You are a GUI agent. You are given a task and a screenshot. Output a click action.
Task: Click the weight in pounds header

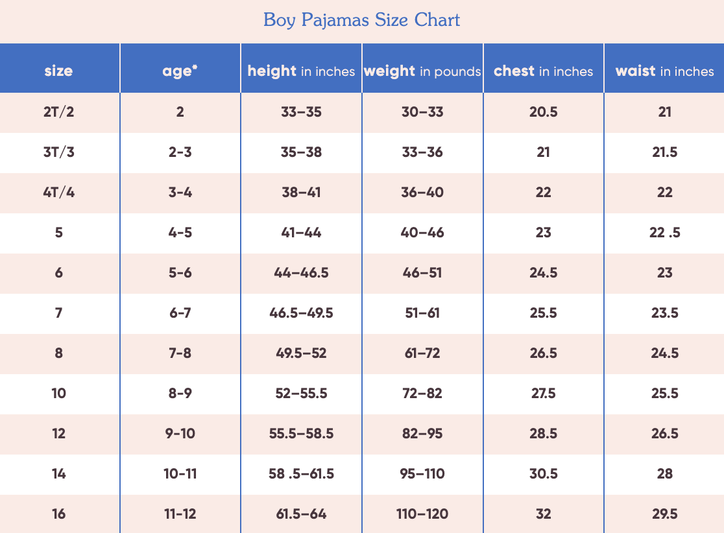(422, 71)
